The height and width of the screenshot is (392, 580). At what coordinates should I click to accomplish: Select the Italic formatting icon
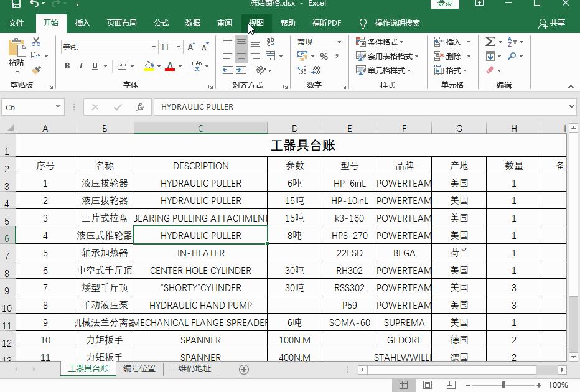coord(82,65)
